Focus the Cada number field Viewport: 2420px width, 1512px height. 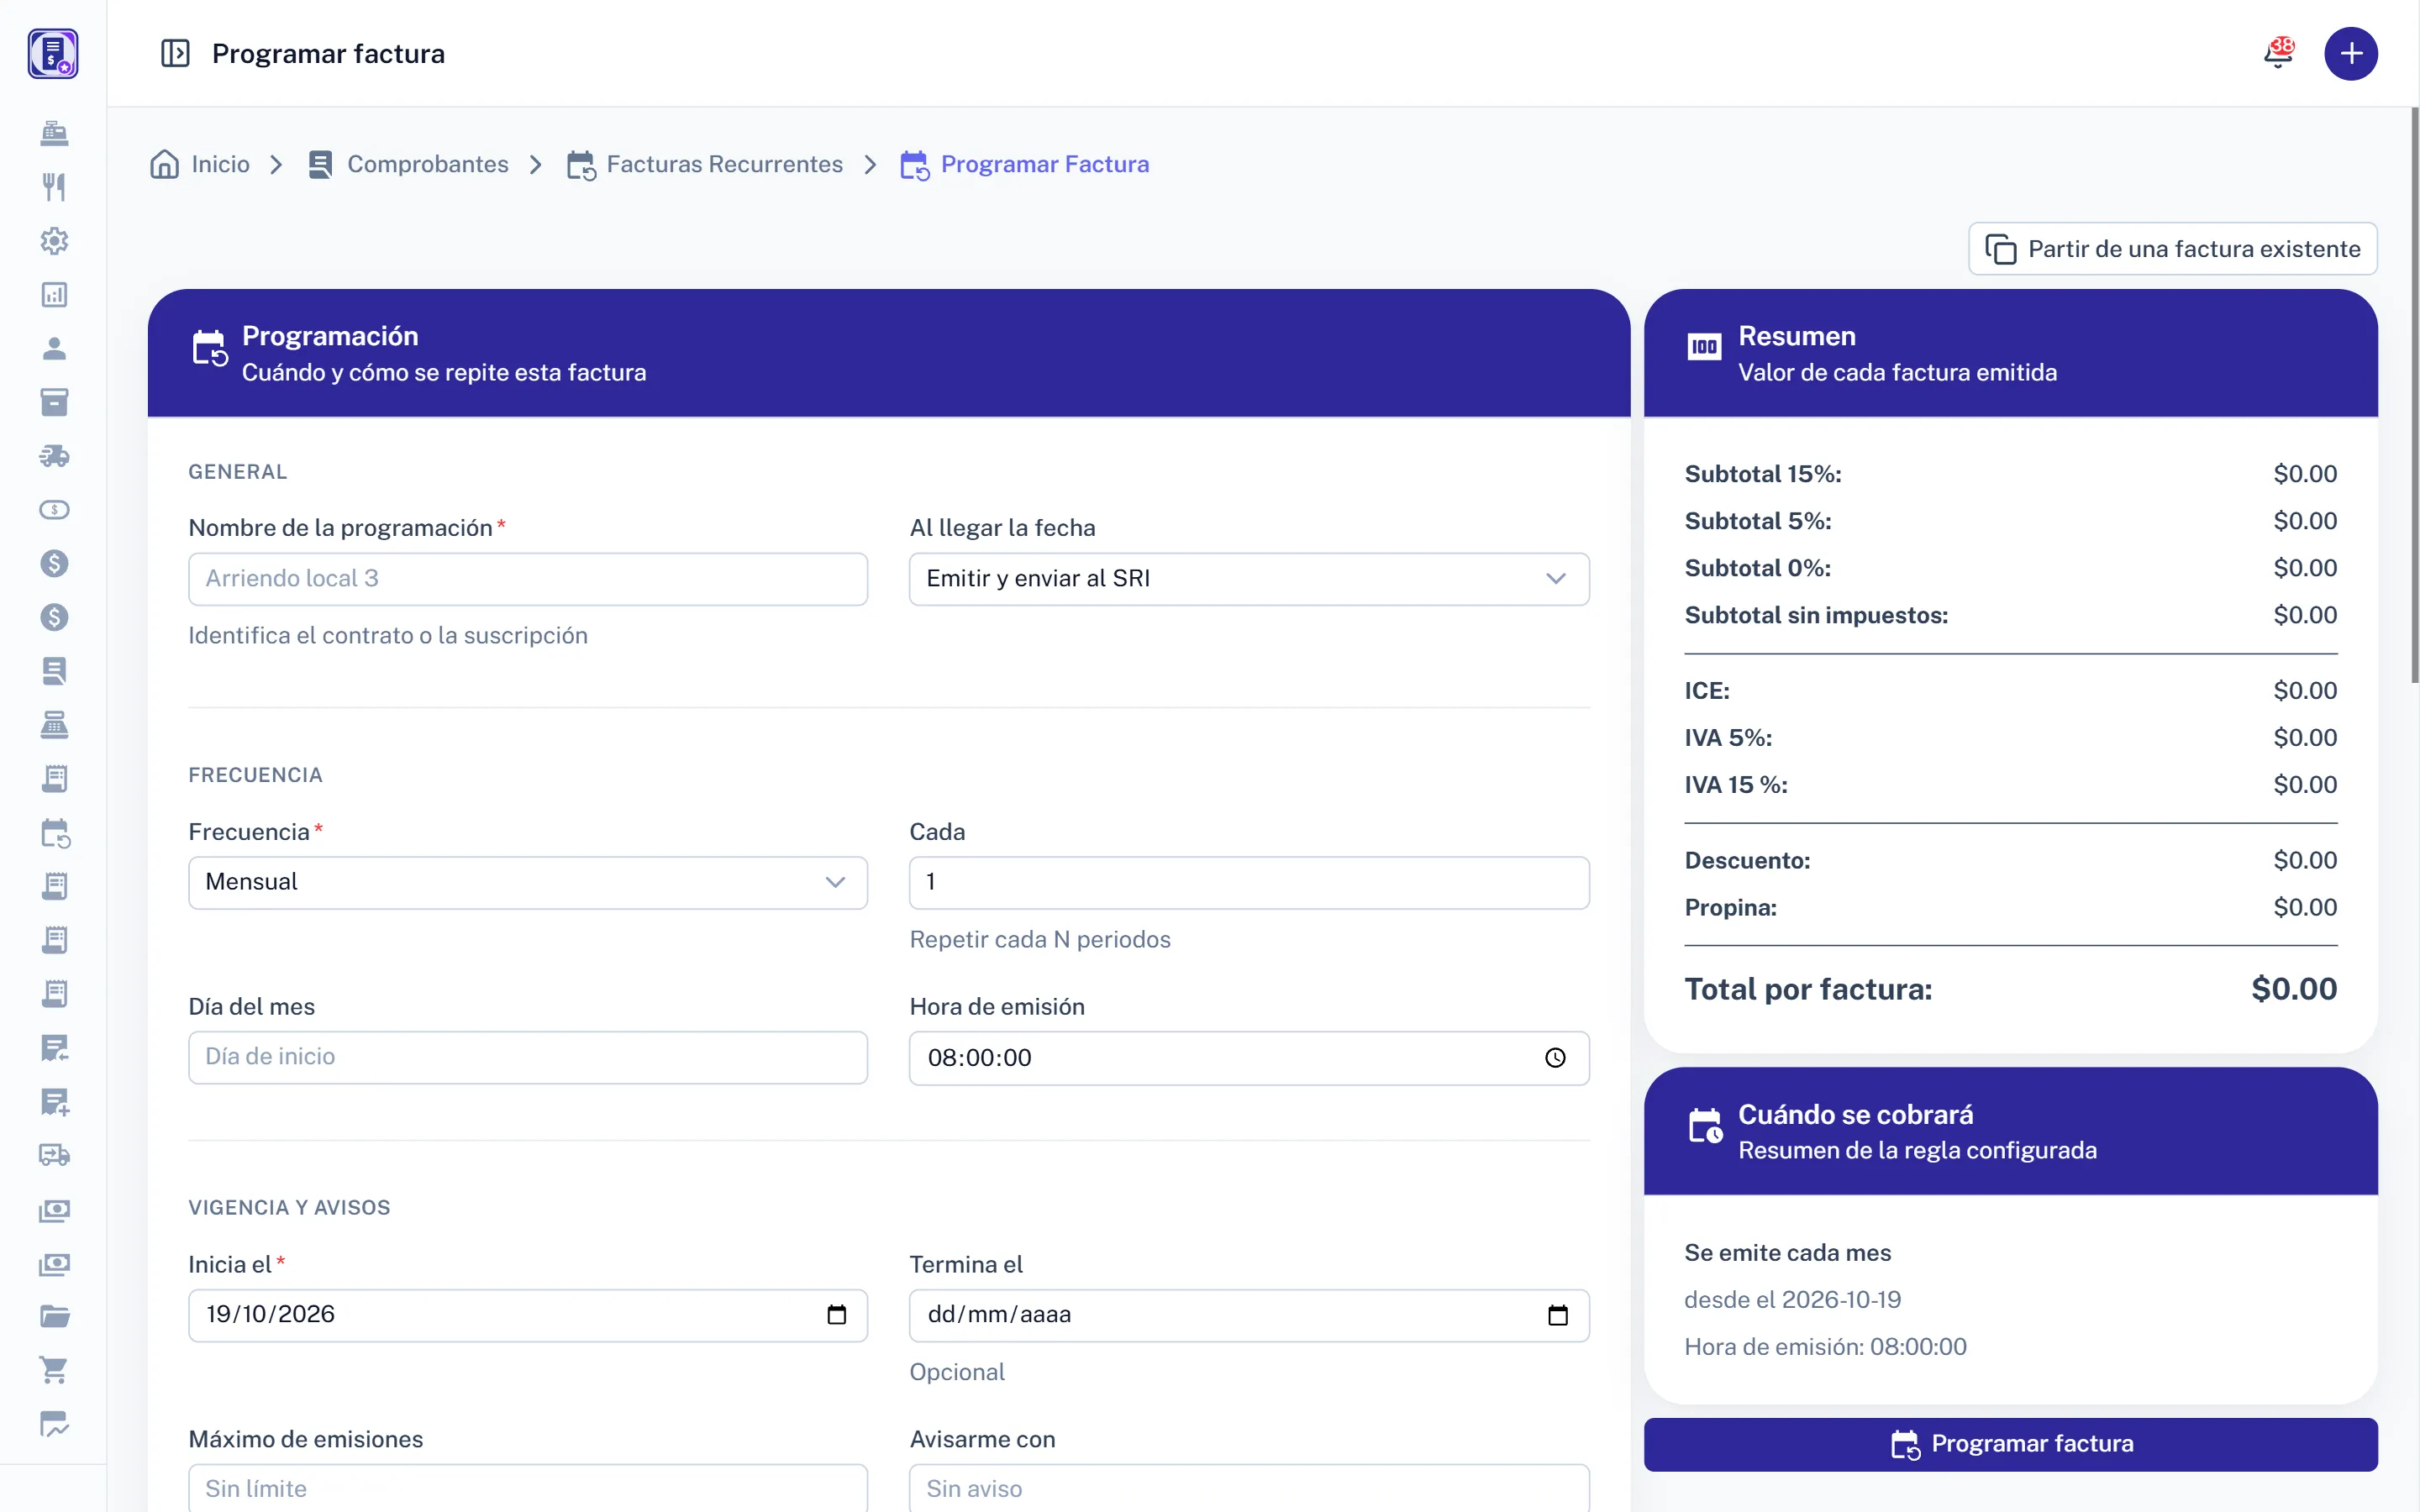(1248, 882)
